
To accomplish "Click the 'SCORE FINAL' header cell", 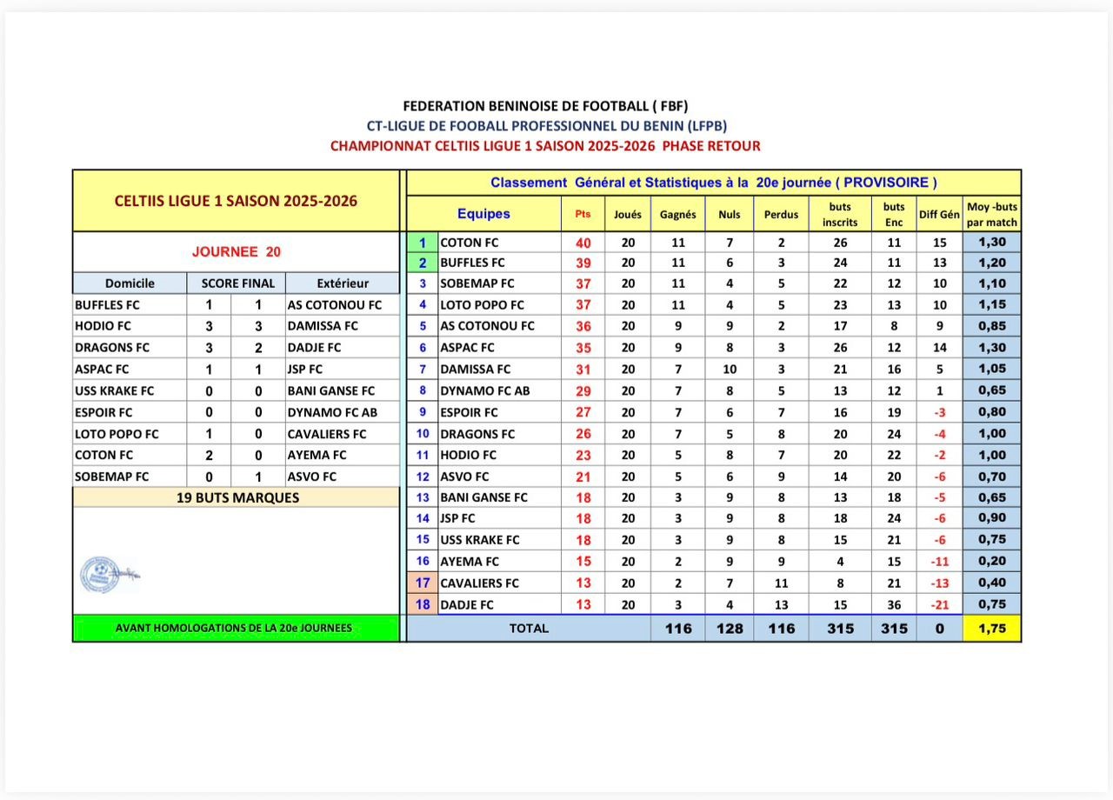I will point(237,283).
